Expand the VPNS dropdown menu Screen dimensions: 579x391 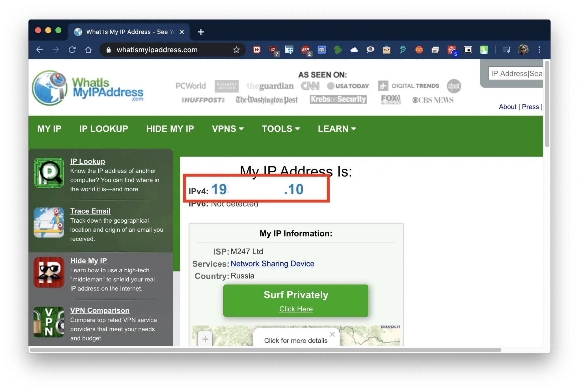point(228,129)
